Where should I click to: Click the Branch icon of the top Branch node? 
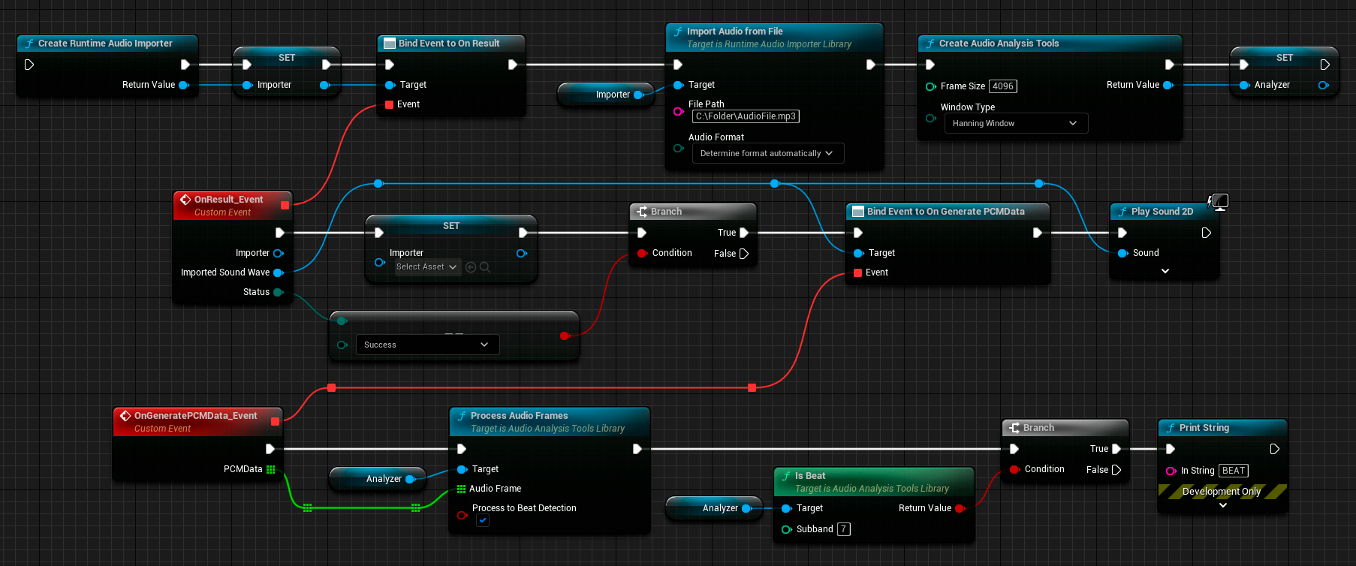[x=642, y=212]
